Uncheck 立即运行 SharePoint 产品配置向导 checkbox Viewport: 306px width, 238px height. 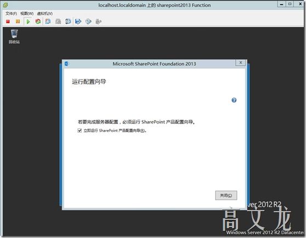coord(80,131)
